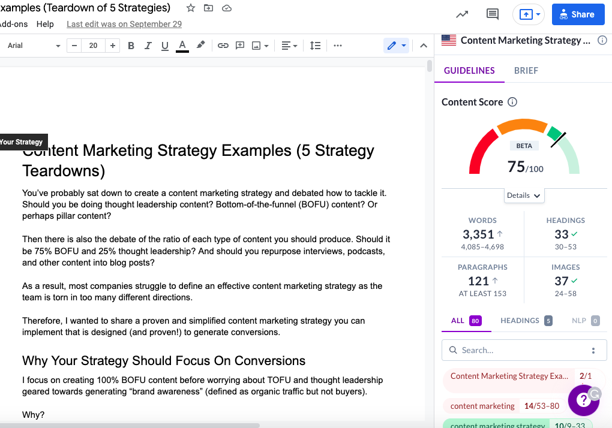Viewport: 612px width, 428px height.
Task: Open line spacing options
Action: (x=315, y=46)
